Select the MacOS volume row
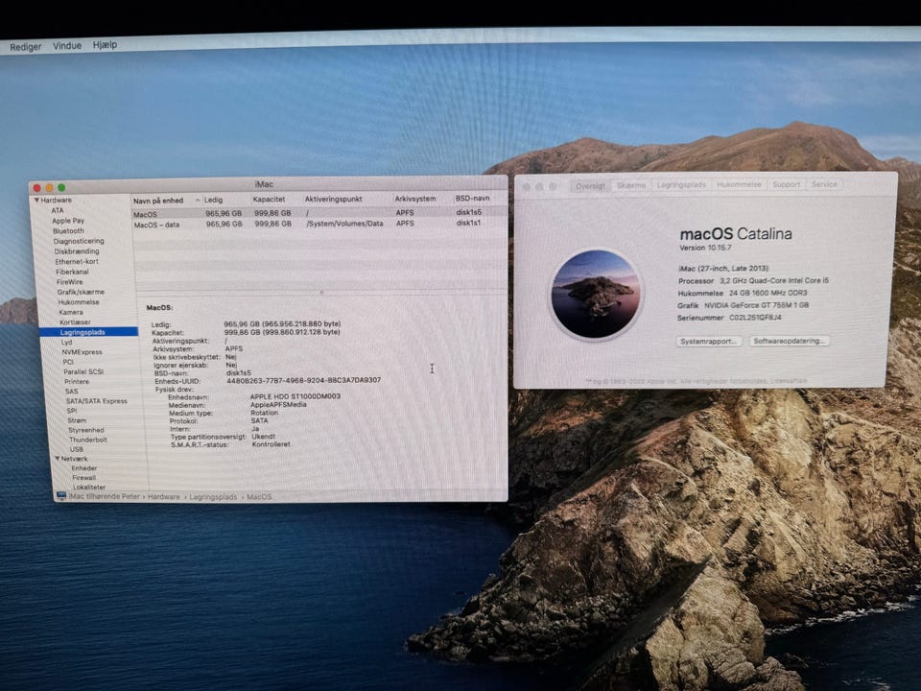The height and width of the screenshot is (691, 921). click(x=319, y=213)
